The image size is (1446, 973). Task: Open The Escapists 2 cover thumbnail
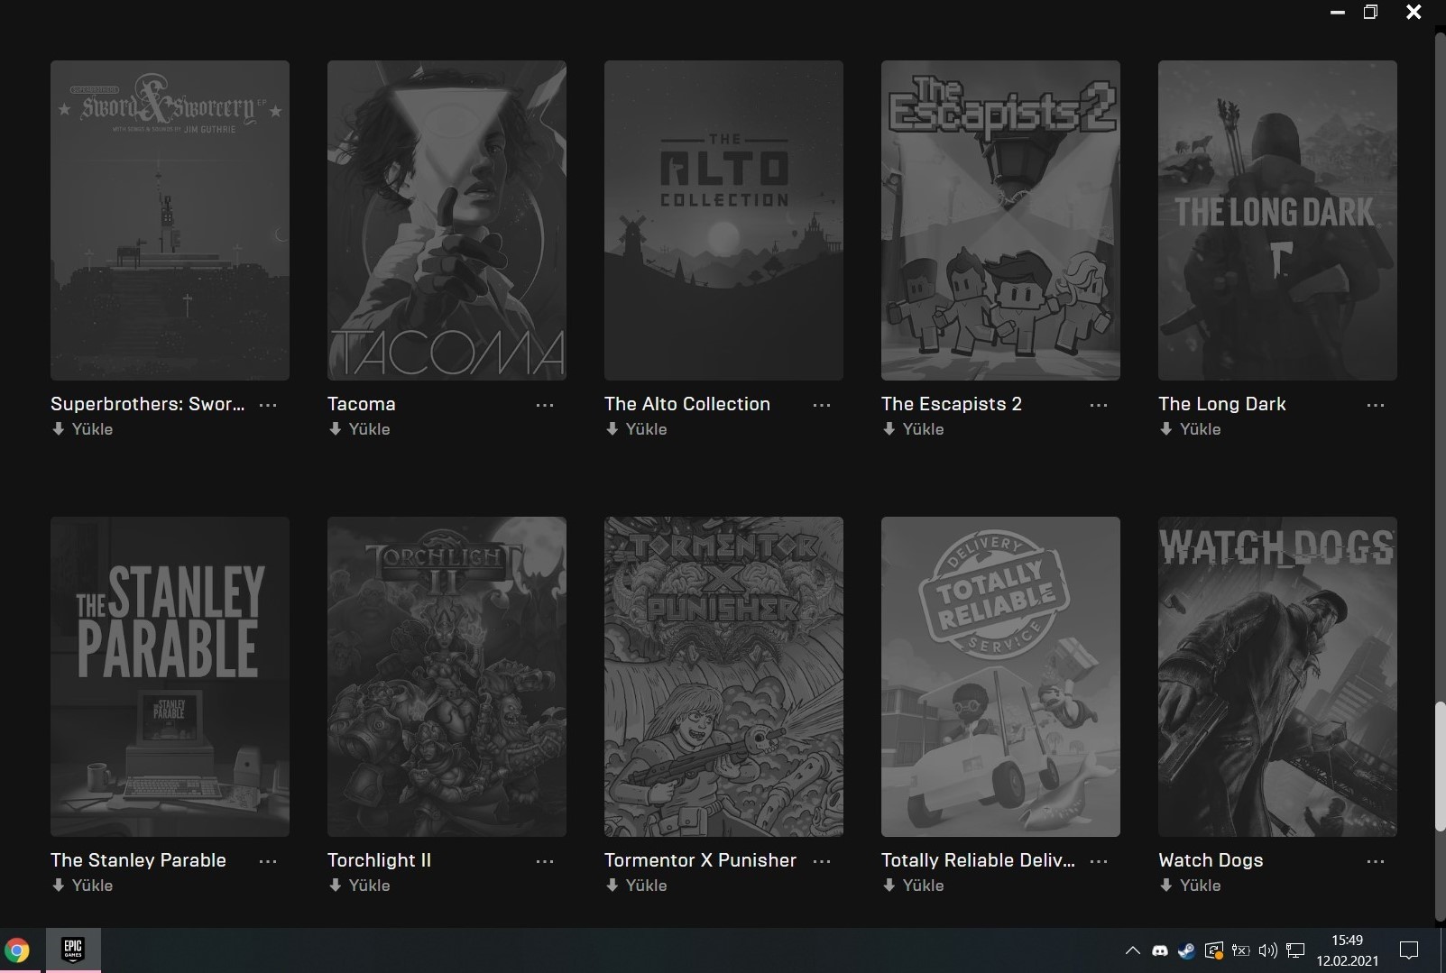(x=1000, y=220)
